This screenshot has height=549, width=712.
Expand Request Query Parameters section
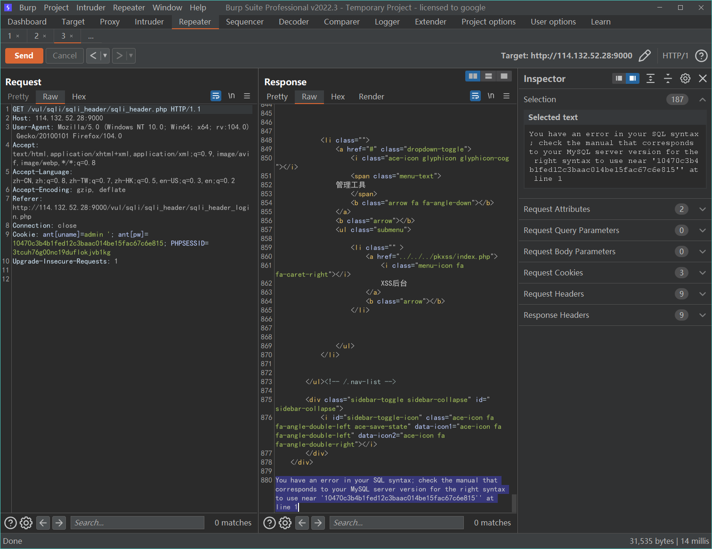tap(702, 230)
